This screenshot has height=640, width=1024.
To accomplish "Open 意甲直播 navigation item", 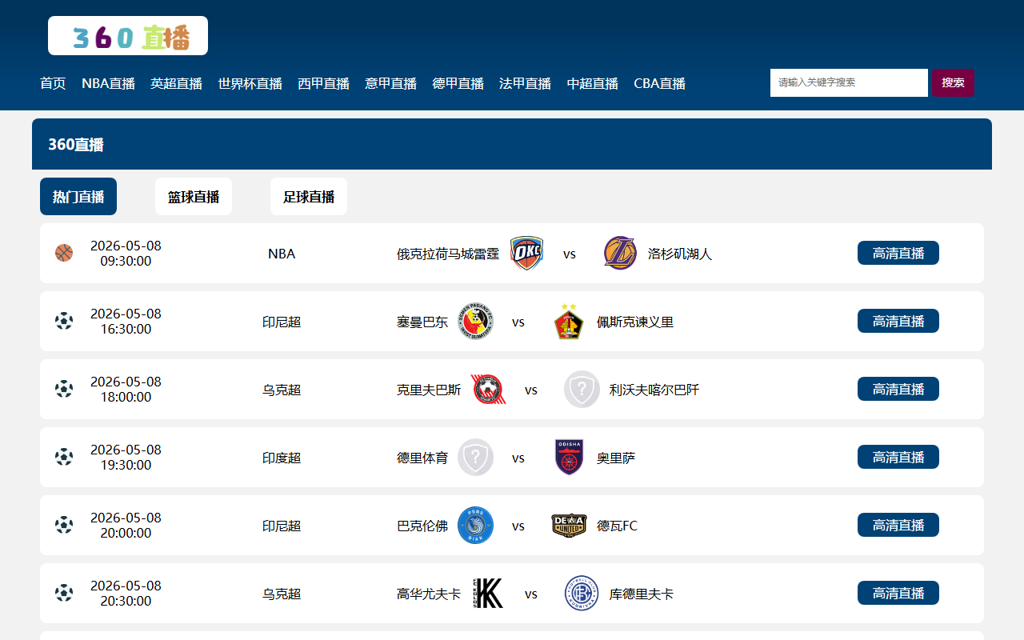I will (391, 83).
